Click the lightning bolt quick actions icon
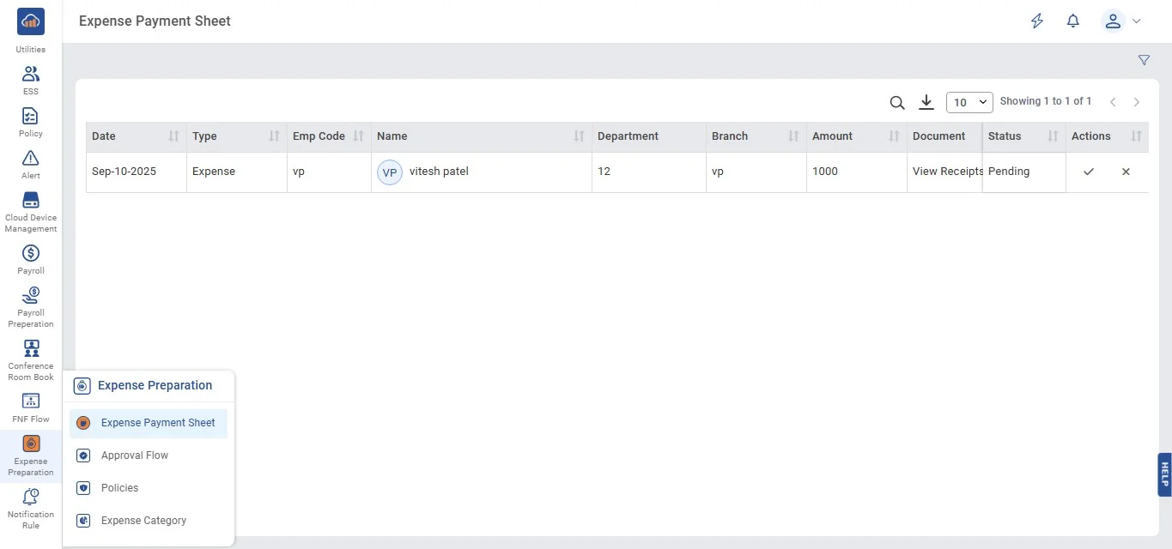 [x=1037, y=21]
